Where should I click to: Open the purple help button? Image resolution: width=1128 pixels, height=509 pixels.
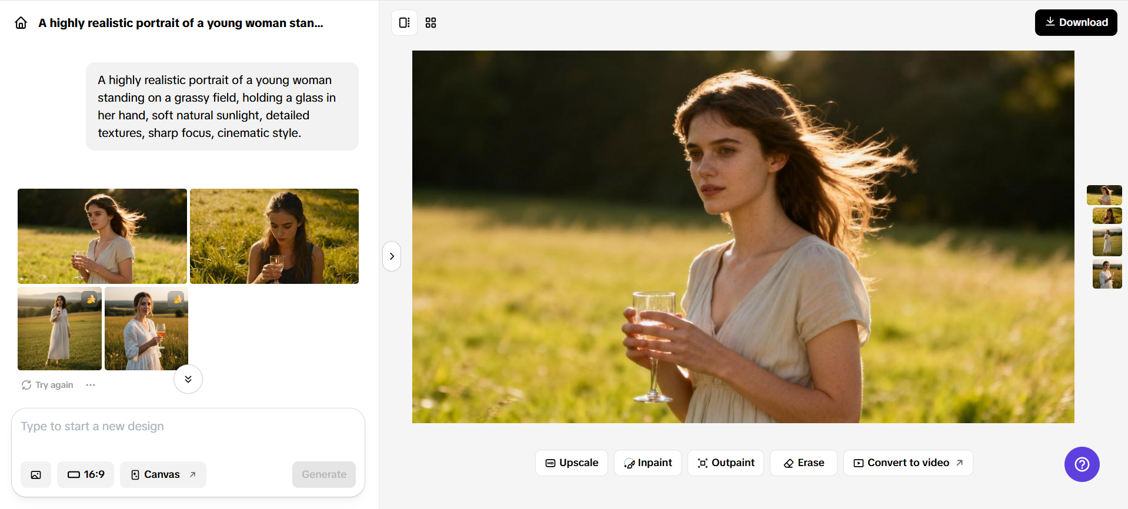(1082, 464)
